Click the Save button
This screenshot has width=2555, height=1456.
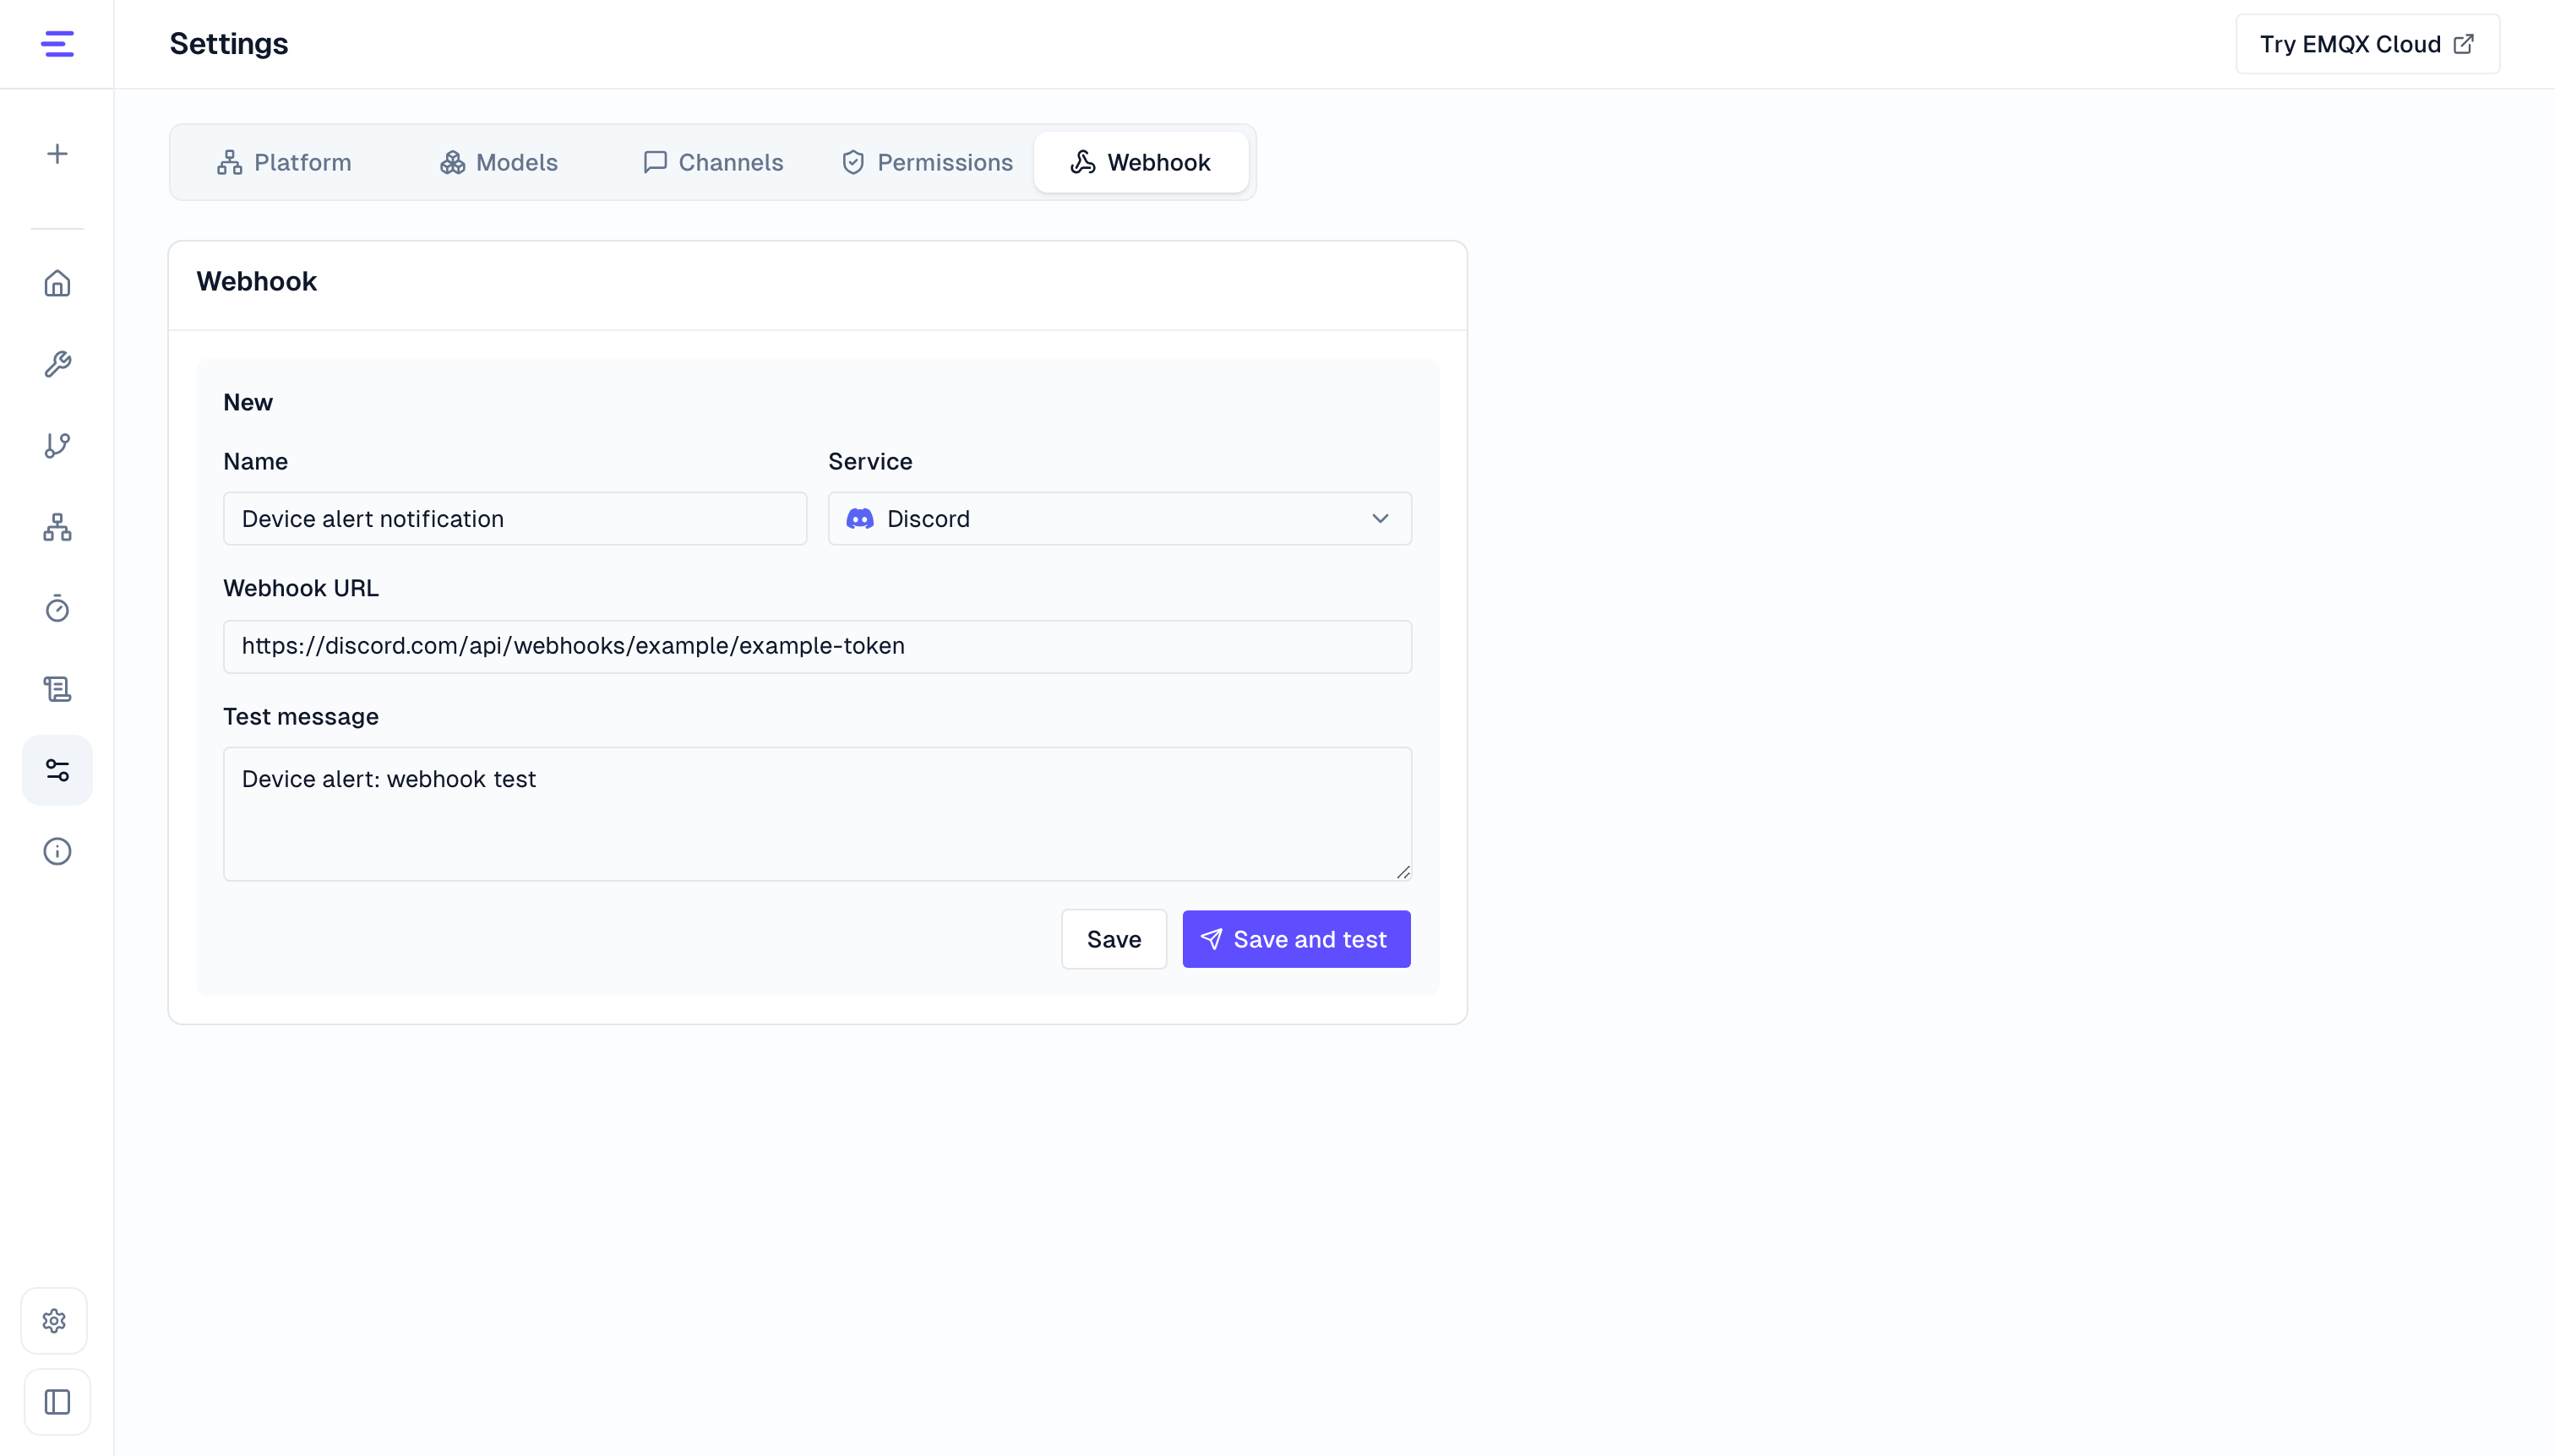click(x=1114, y=939)
